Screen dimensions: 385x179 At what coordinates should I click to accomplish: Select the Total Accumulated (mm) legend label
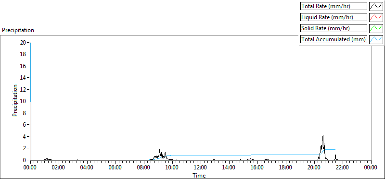[334, 39]
